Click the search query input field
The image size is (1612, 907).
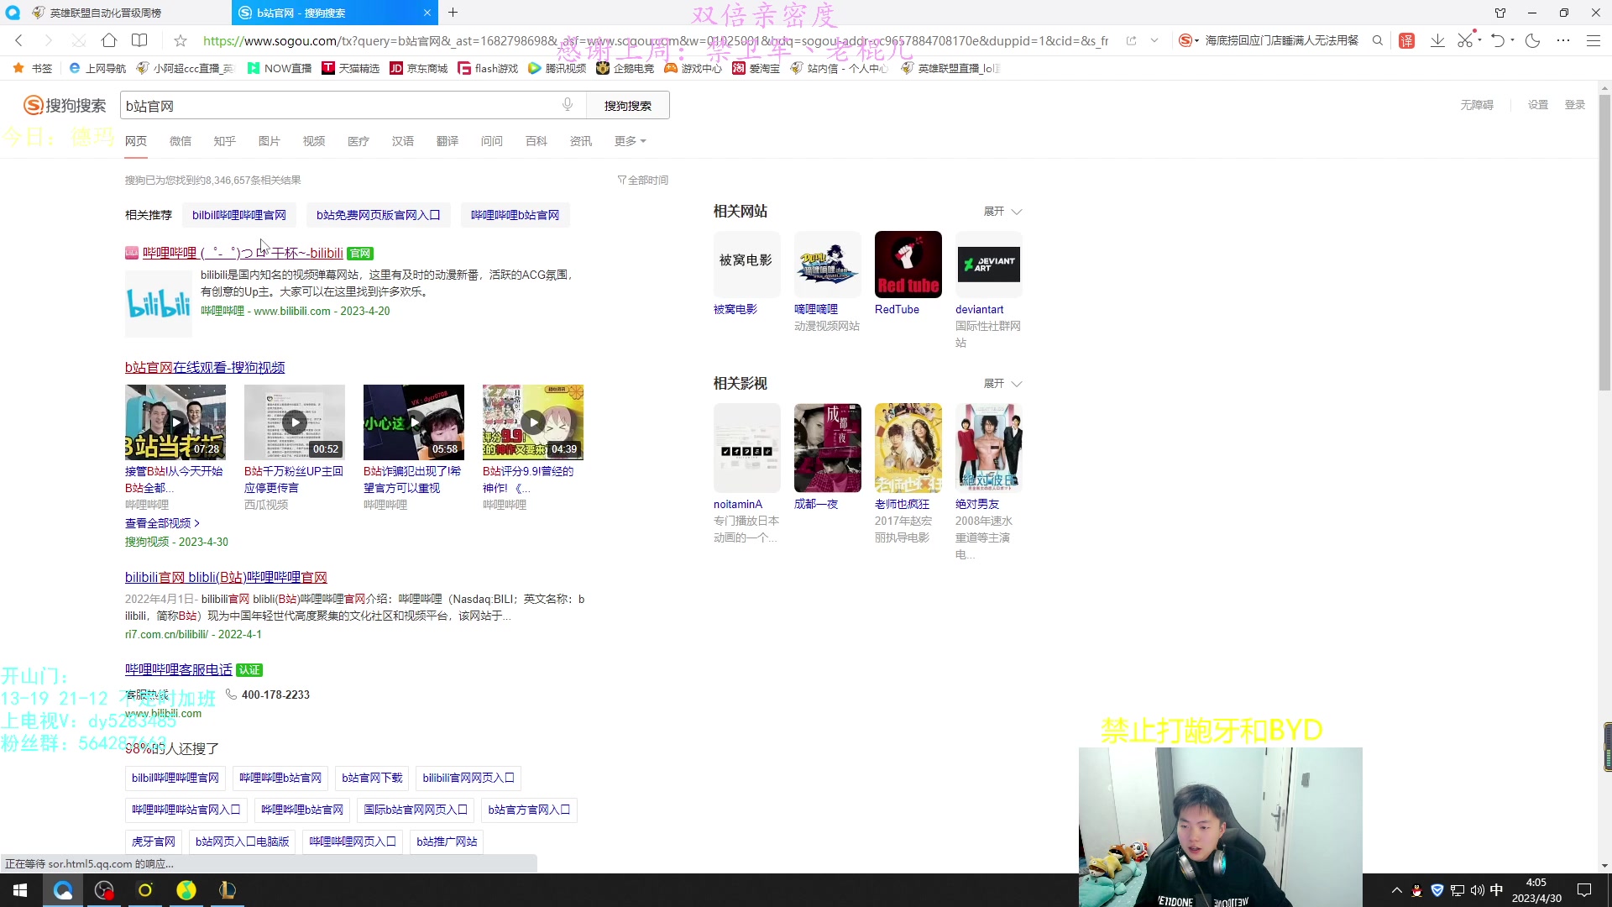336,106
